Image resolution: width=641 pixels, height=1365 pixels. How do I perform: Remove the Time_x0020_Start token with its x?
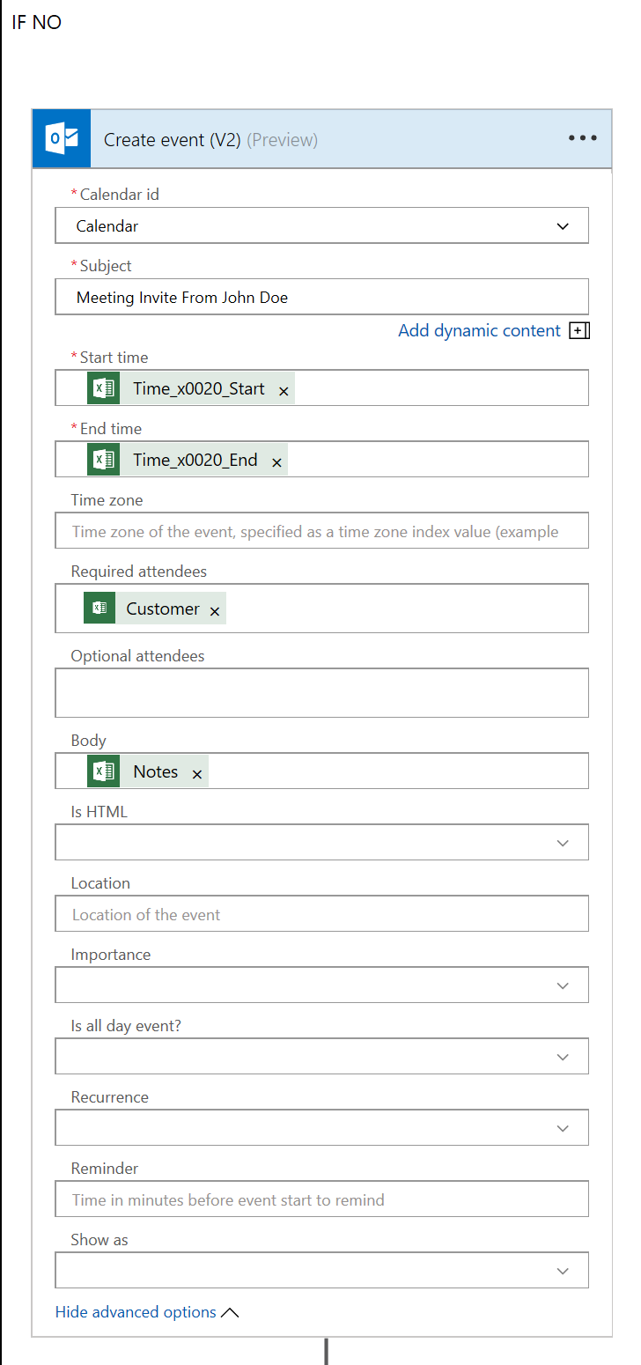[284, 390]
